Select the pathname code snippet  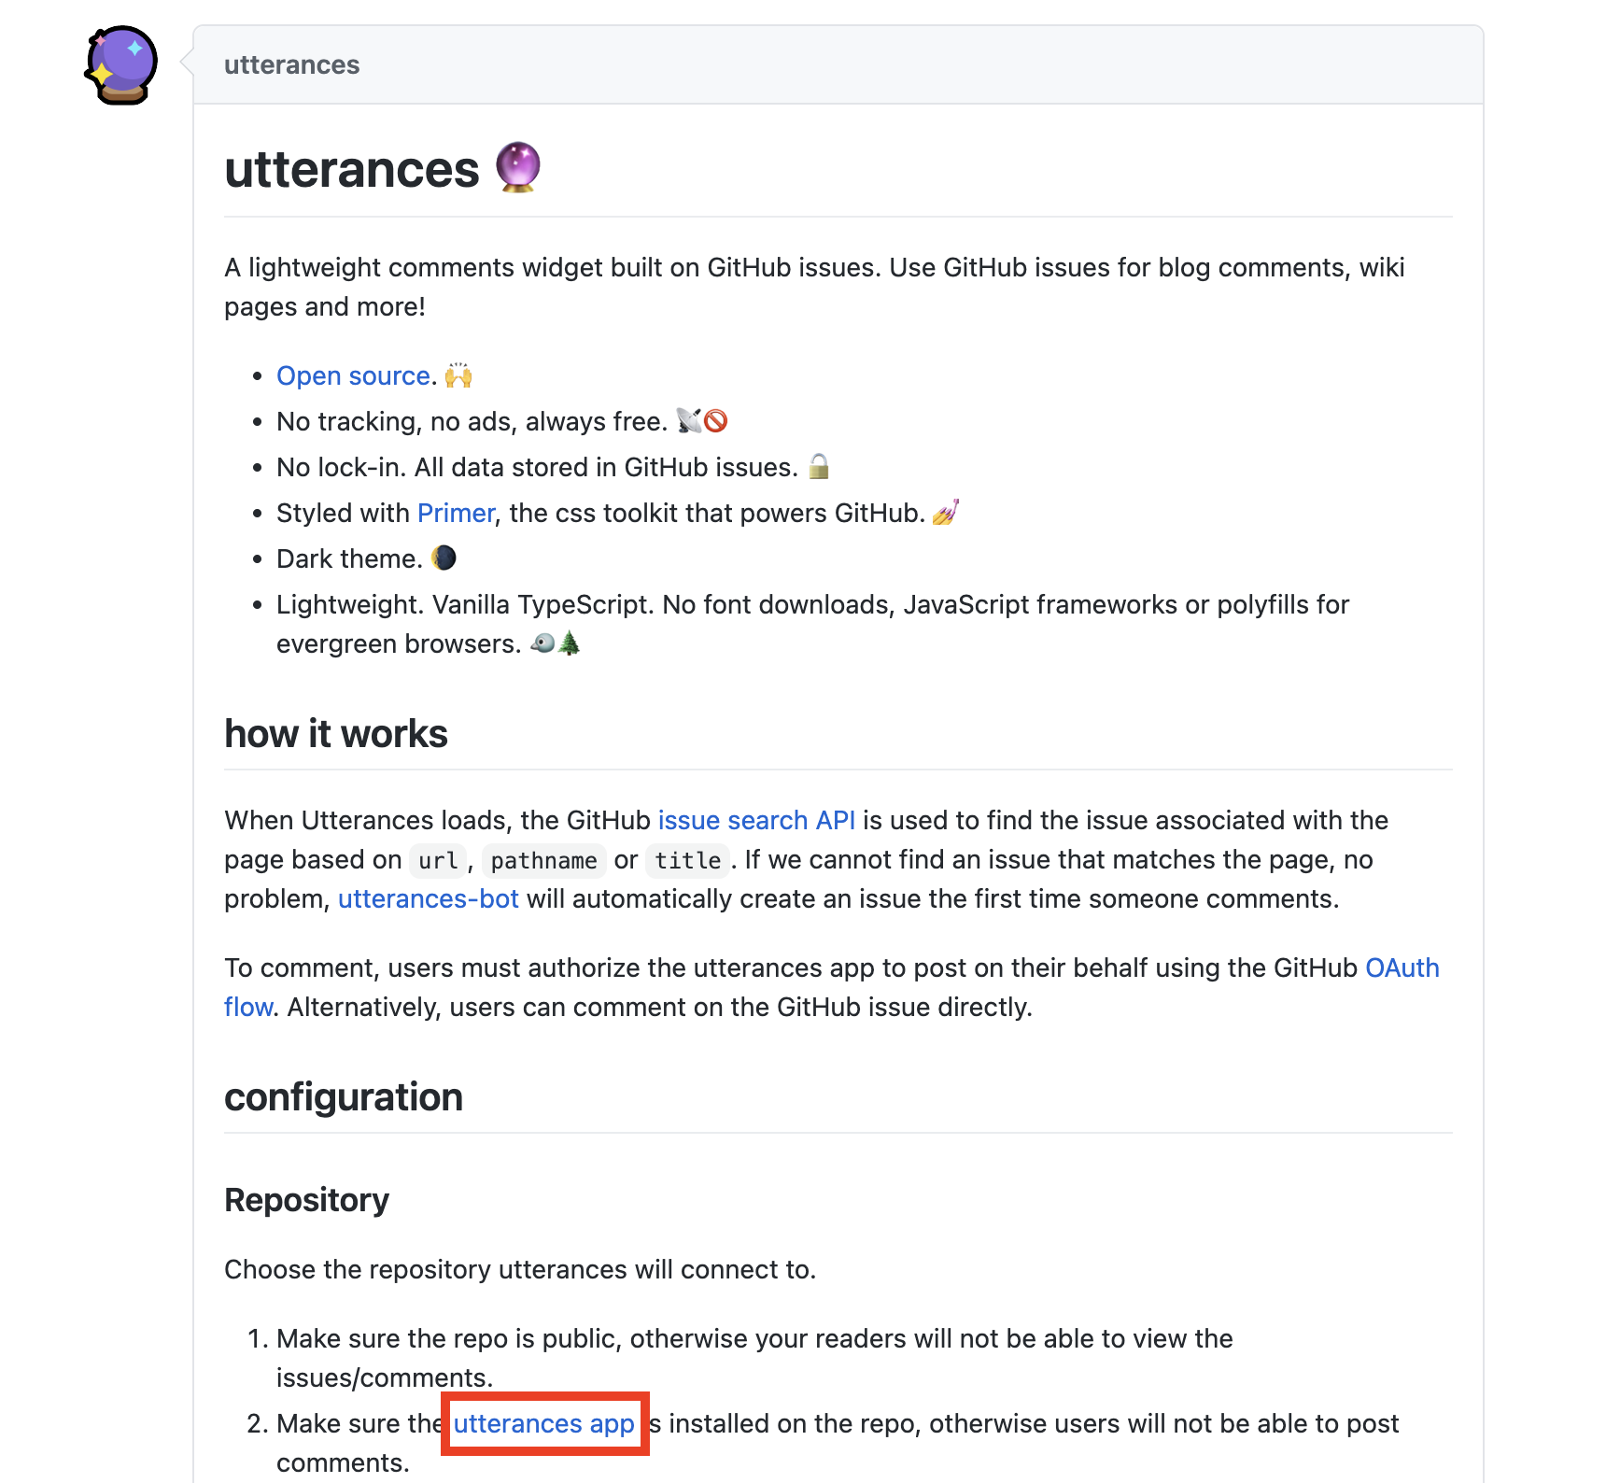pos(544,860)
